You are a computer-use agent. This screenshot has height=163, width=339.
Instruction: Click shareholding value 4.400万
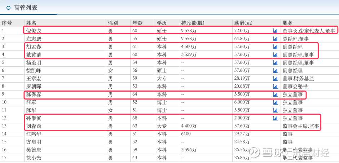[189, 126]
